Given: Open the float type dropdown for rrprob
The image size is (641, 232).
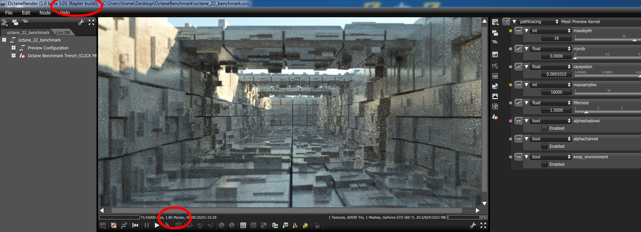Looking at the screenshot, I should [551, 49].
